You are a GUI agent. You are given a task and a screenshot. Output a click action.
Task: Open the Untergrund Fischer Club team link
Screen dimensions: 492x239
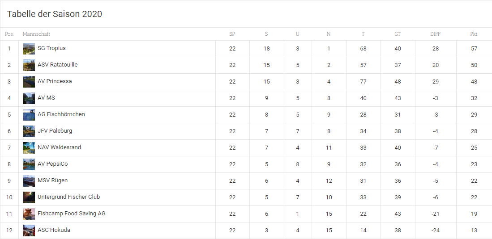tap(68, 197)
